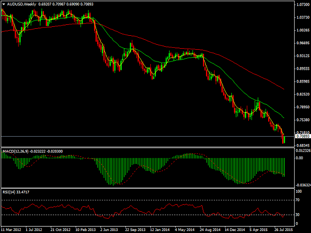Viewport: 311px width, 233px height.
Task: Click the MACD -0.036324 scale value
Action: (x=303, y=185)
